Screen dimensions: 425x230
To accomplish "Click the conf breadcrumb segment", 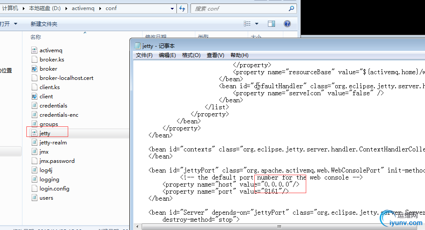I will [x=111, y=8].
